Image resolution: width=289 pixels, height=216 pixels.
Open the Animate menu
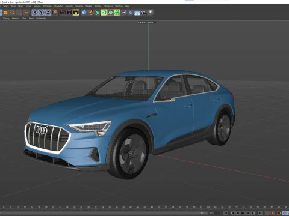69,6
